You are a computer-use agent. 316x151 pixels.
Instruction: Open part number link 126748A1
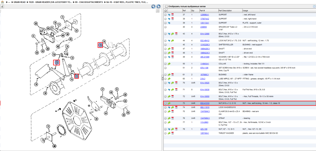click(x=204, y=133)
